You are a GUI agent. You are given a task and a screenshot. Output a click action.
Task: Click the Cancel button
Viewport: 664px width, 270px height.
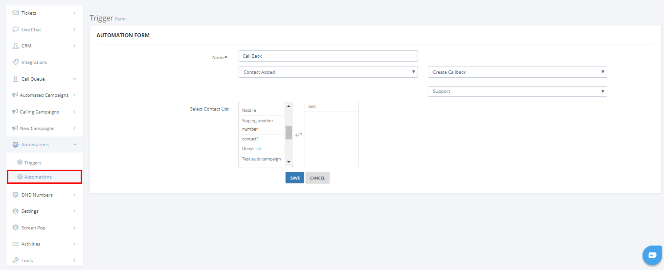pos(317,178)
